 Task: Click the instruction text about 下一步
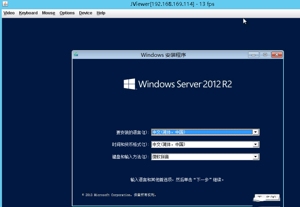(x=177, y=180)
